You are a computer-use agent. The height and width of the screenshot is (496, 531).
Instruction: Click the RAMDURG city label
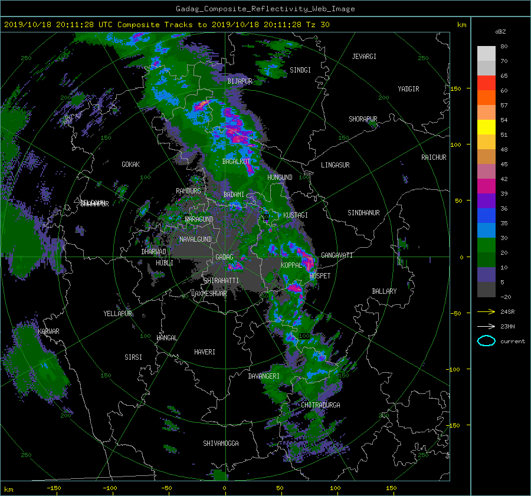[x=188, y=191]
